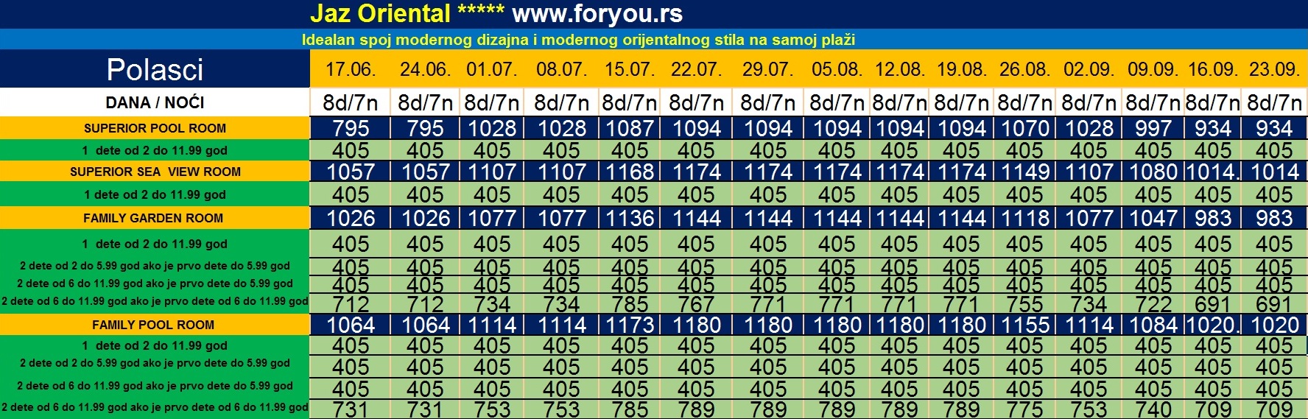Click the 'DANA / NOĆI' label
The height and width of the screenshot is (419, 1308).
coord(155,102)
